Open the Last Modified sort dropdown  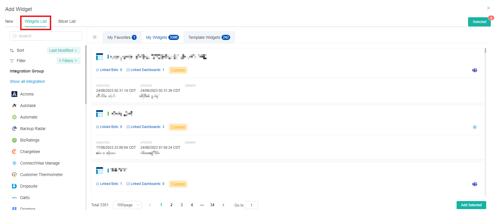(64, 50)
